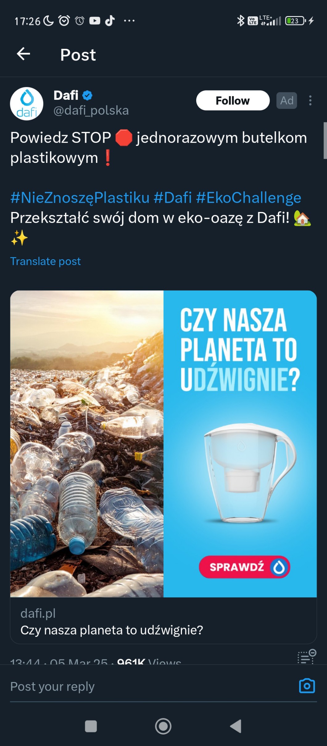Tap Android recent apps square button
Image resolution: width=327 pixels, height=746 pixels.
tap(91, 726)
